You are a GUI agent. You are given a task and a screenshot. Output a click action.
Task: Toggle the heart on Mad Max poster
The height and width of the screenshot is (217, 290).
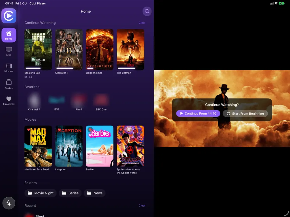pos(29,129)
